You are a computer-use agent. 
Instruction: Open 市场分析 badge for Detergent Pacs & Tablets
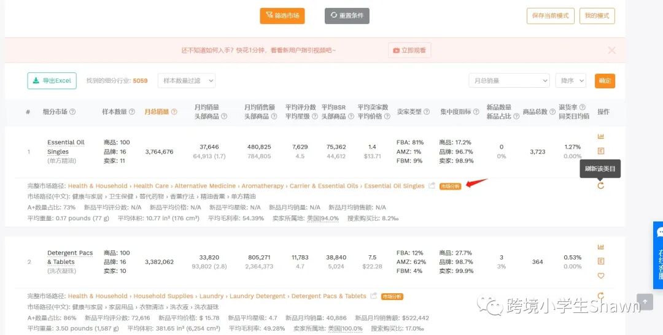pos(392,296)
